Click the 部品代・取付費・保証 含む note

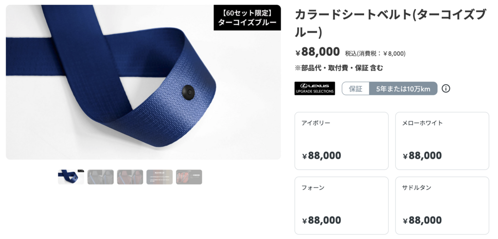click(339, 68)
